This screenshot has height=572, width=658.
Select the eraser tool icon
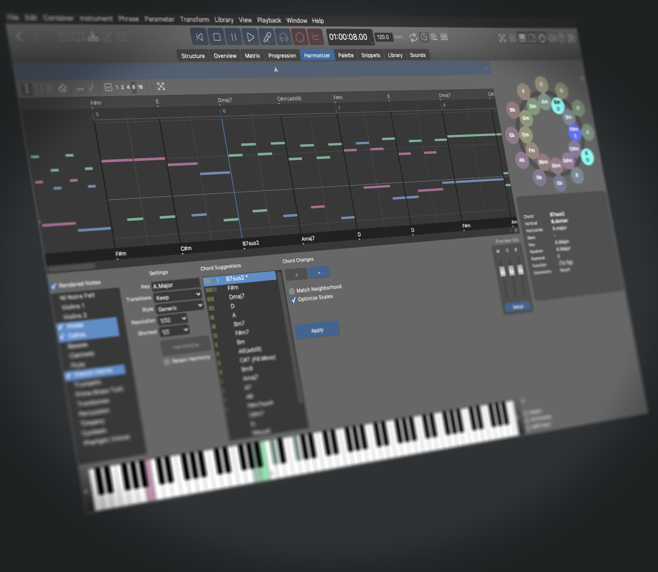click(x=63, y=88)
